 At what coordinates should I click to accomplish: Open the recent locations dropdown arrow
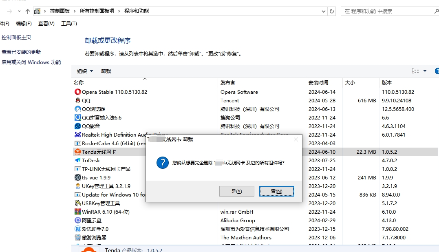(x=19, y=11)
